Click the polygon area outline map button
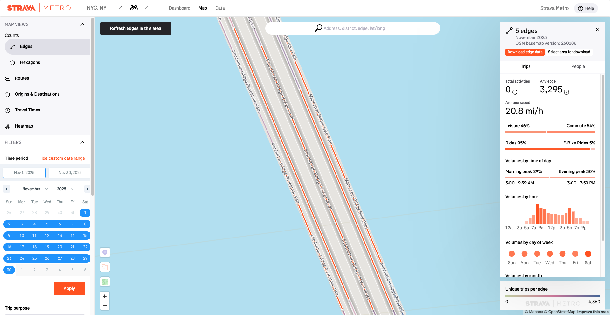Image resolution: width=610 pixels, height=315 pixels. (x=105, y=267)
